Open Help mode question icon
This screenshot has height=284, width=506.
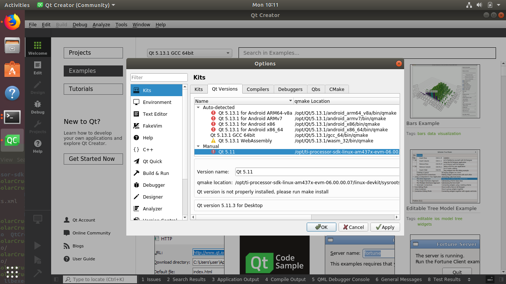click(x=38, y=146)
